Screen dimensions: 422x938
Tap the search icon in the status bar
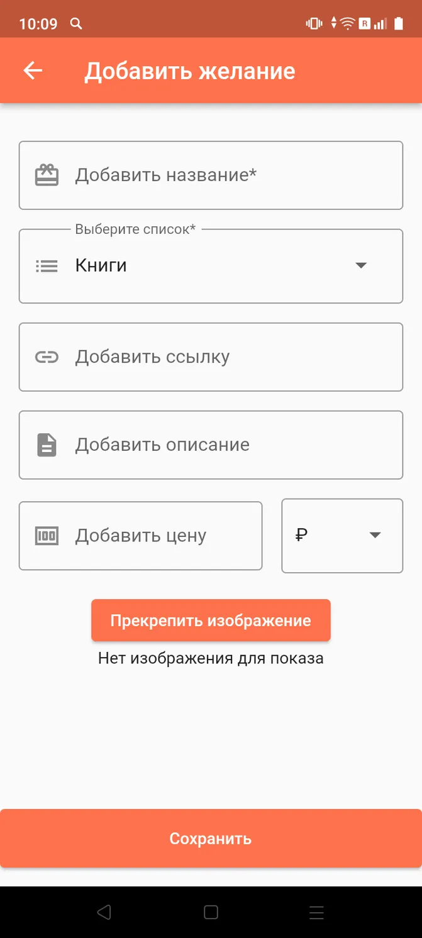pos(76,24)
